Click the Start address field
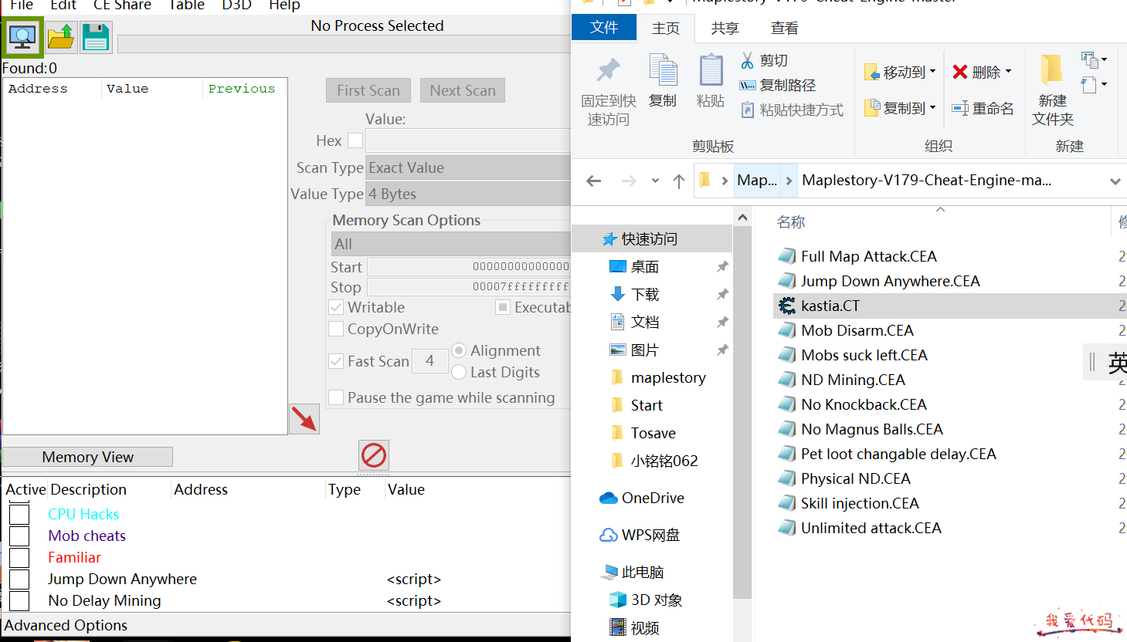Image resolution: width=1127 pixels, height=642 pixels. click(469, 266)
